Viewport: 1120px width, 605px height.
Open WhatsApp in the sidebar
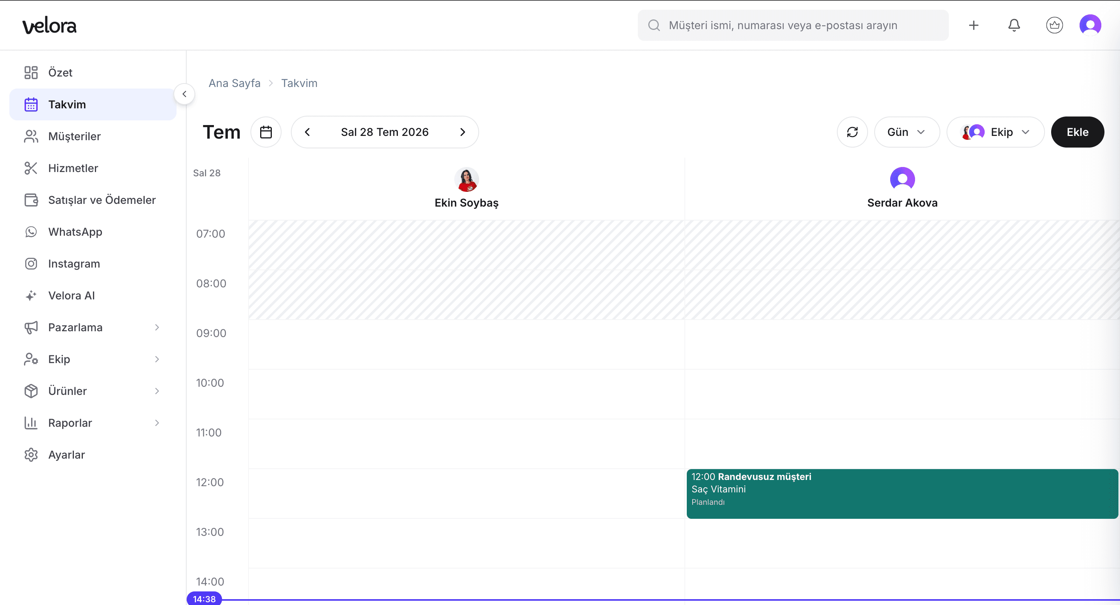(x=93, y=232)
